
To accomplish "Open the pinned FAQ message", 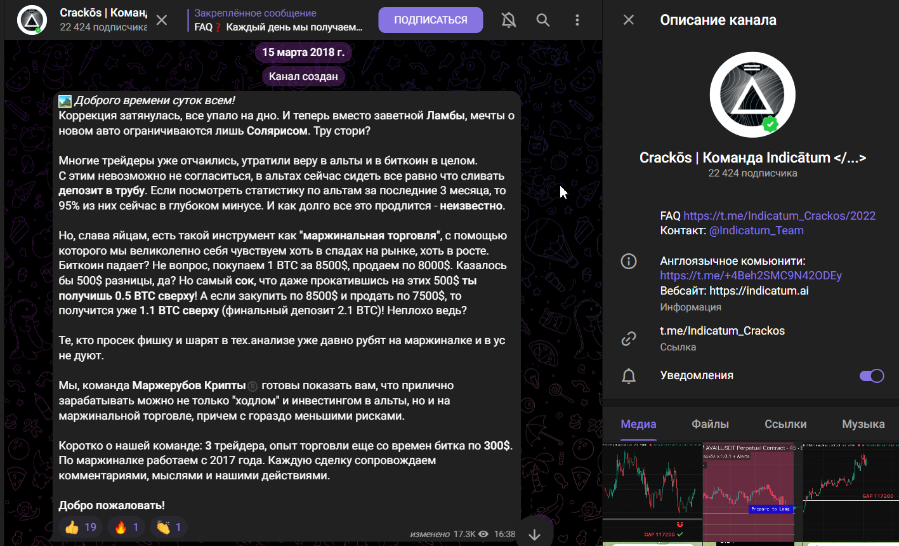I will 279,20.
